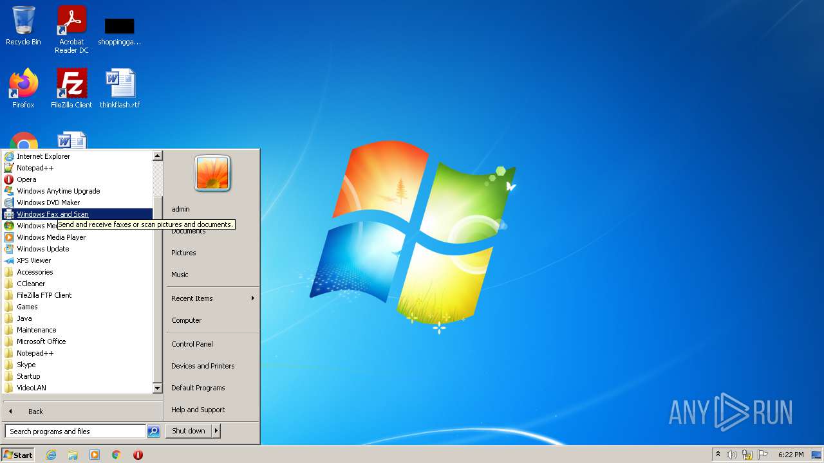The height and width of the screenshot is (463, 824).
Task: Expand the Maintenance folder
Action: click(77, 330)
